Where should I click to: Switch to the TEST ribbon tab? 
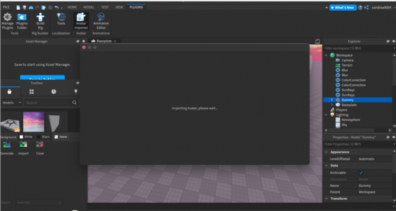pos(105,7)
